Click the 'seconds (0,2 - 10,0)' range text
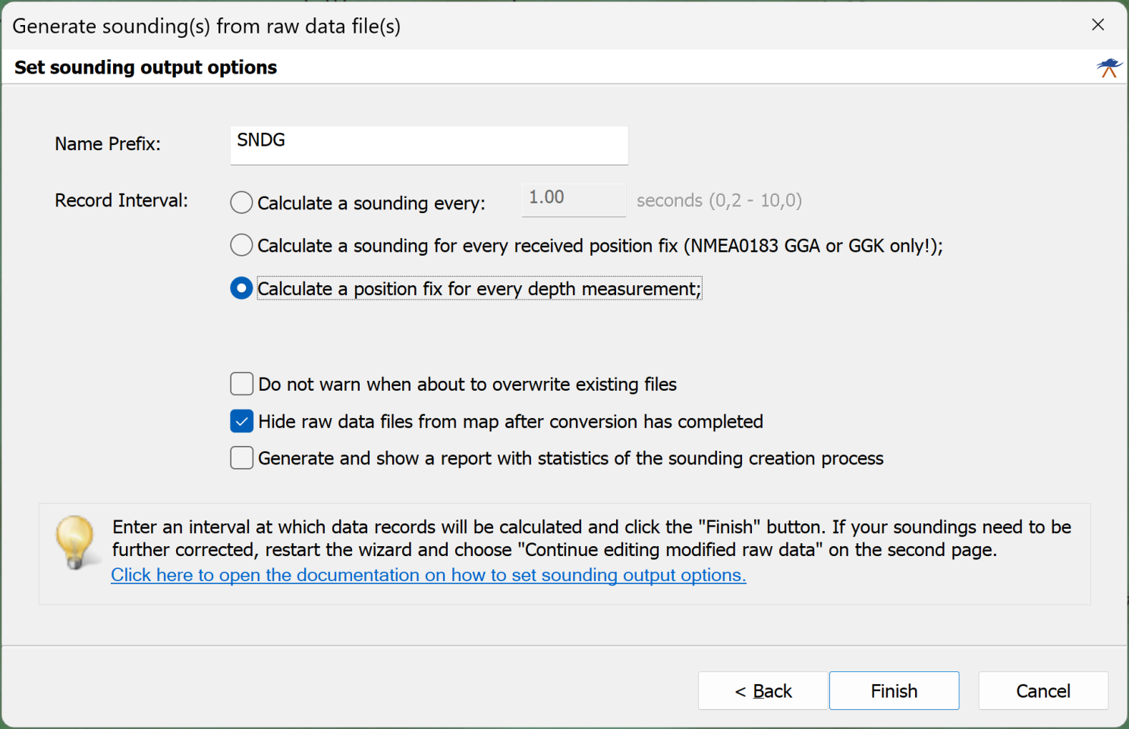Viewport: 1129px width, 729px height. tap(719, 200)
